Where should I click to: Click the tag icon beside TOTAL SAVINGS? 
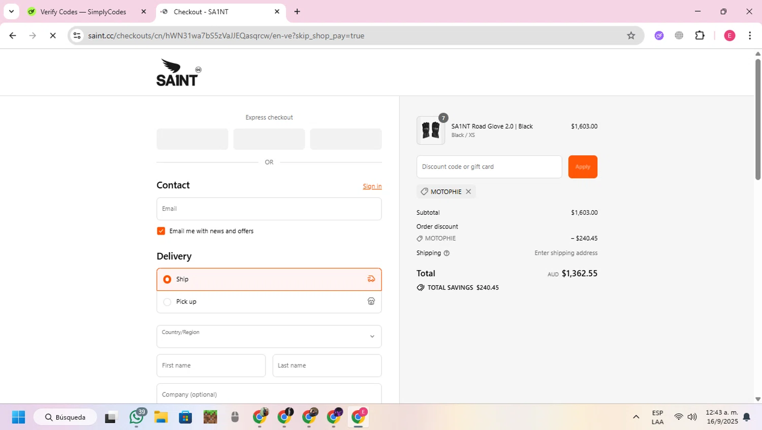[x=421, y=287]
